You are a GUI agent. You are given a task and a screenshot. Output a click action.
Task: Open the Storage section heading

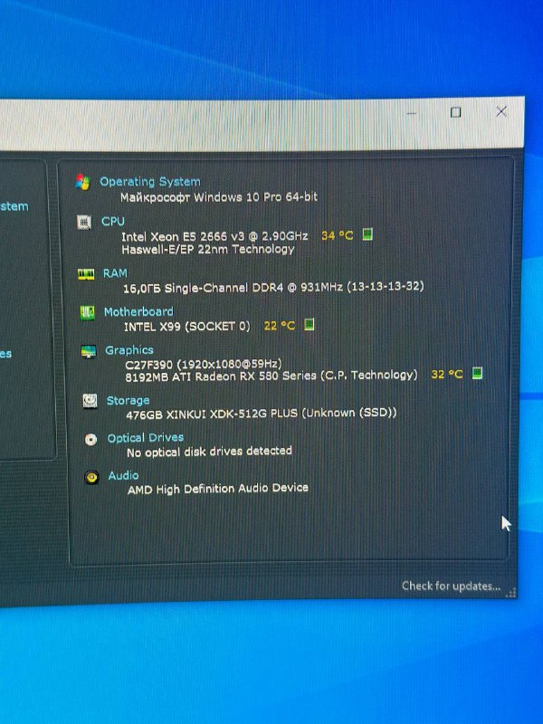tap(128, 400)
